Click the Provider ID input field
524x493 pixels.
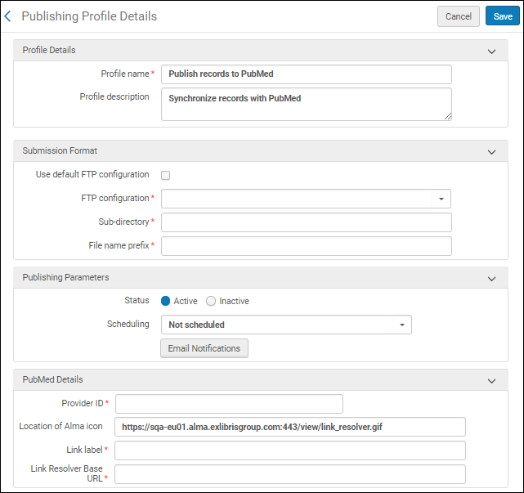229,404
